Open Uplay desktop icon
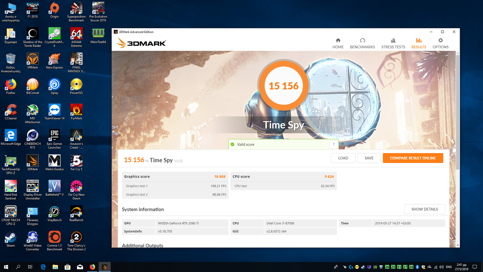Screen dimensions: 483x272 (x=54, y=86)
